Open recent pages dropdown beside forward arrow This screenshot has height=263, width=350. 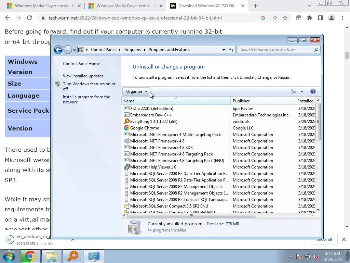pyautogui.click(x=75, y=50)
